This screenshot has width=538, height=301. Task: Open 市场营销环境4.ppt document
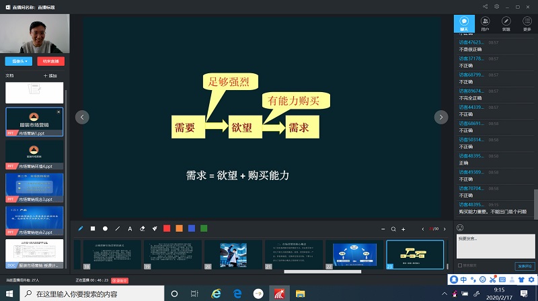pos(34,155)
